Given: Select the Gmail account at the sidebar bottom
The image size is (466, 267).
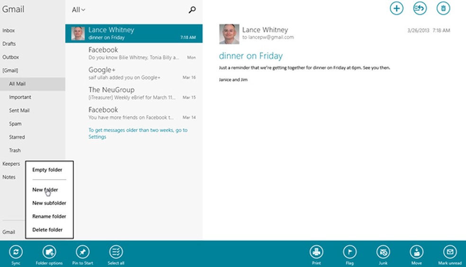Looking at the screenshot, I should (x=9, y=232).
